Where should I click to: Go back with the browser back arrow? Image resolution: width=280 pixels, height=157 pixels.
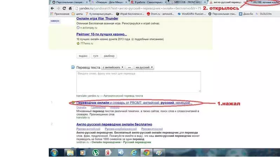(x=52, y=8)
